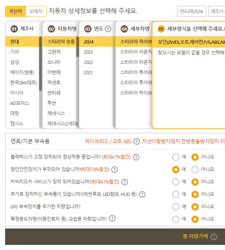This screenshot has height=250, width=225.
Task: Select 예 for LPG 부속장치 question
Action: (x=176, y=207)
